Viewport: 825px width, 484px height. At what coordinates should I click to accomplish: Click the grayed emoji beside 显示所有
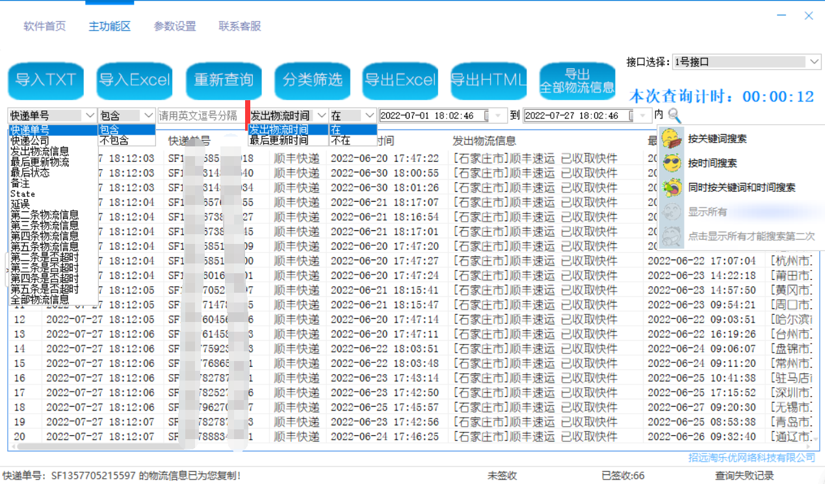click(672, 212)
